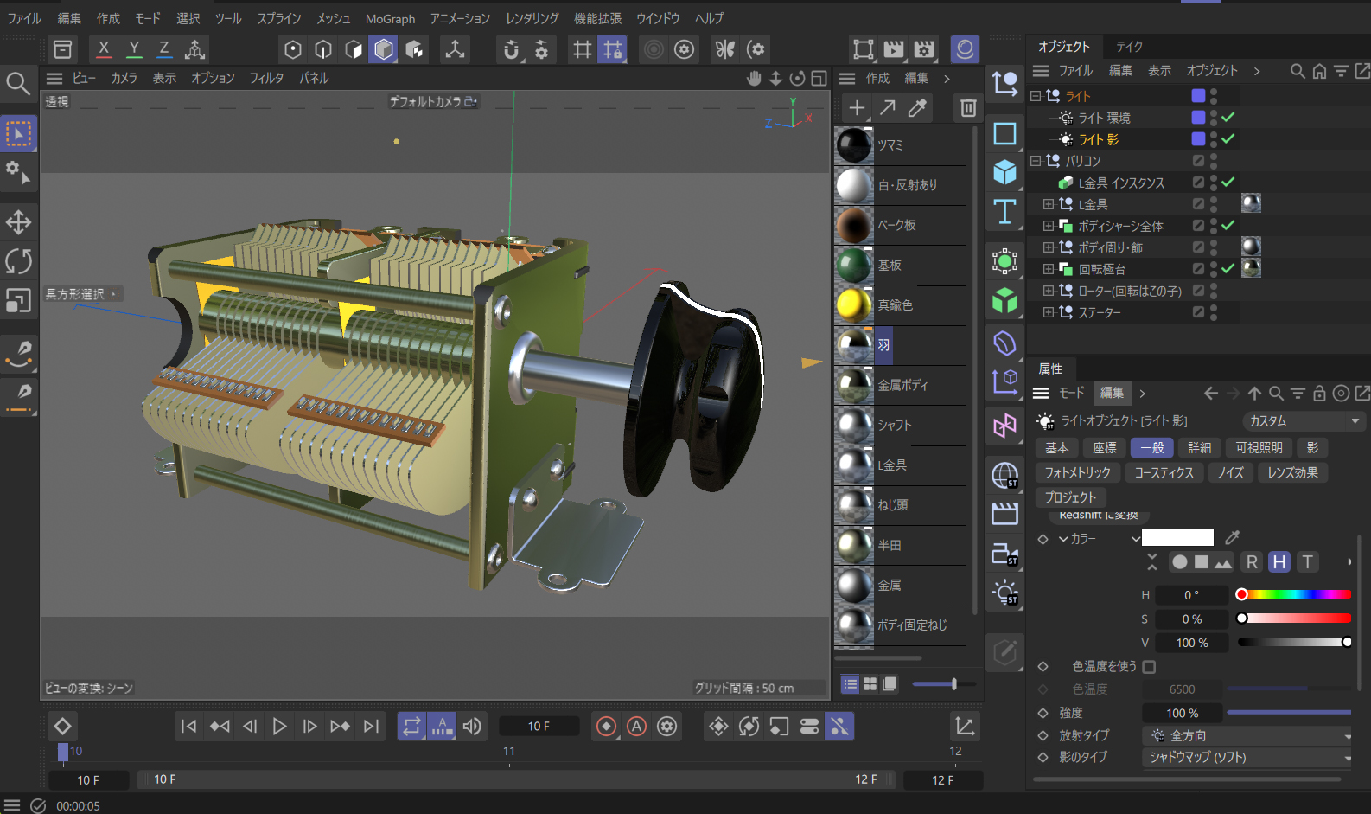Switch to the 詳細 tab

pos(1199,447)
